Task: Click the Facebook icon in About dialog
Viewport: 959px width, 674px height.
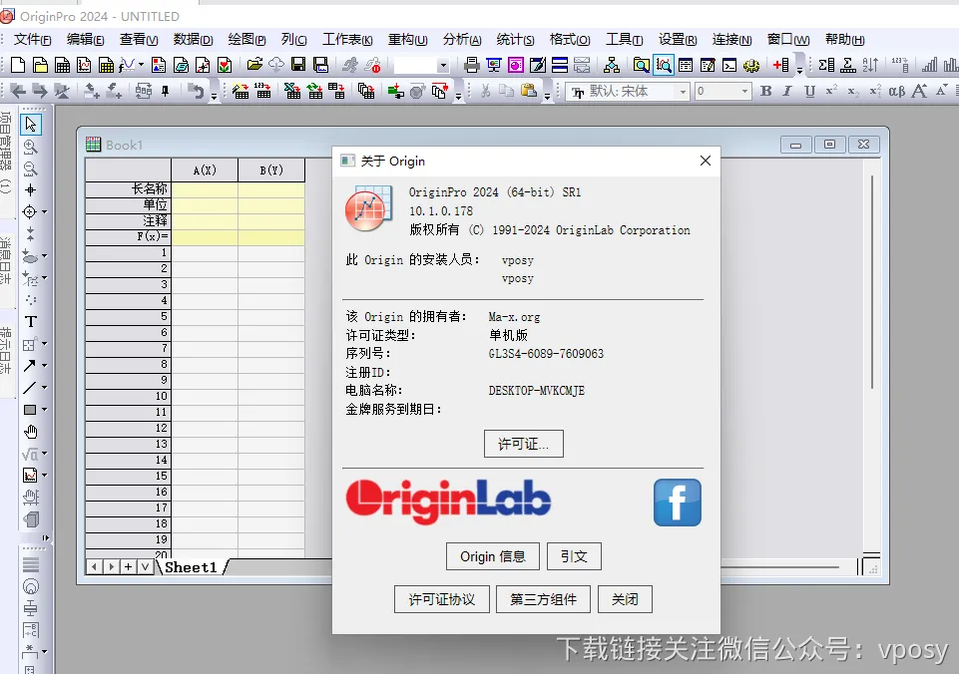Action: pyautogui.click(x=677, y=503)
